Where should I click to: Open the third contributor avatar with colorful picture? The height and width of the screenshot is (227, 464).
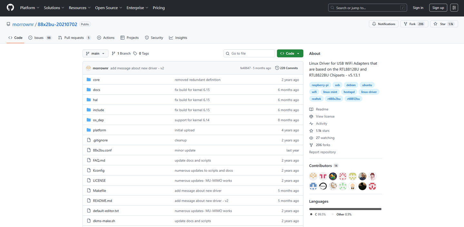click(x=333, y=176)
